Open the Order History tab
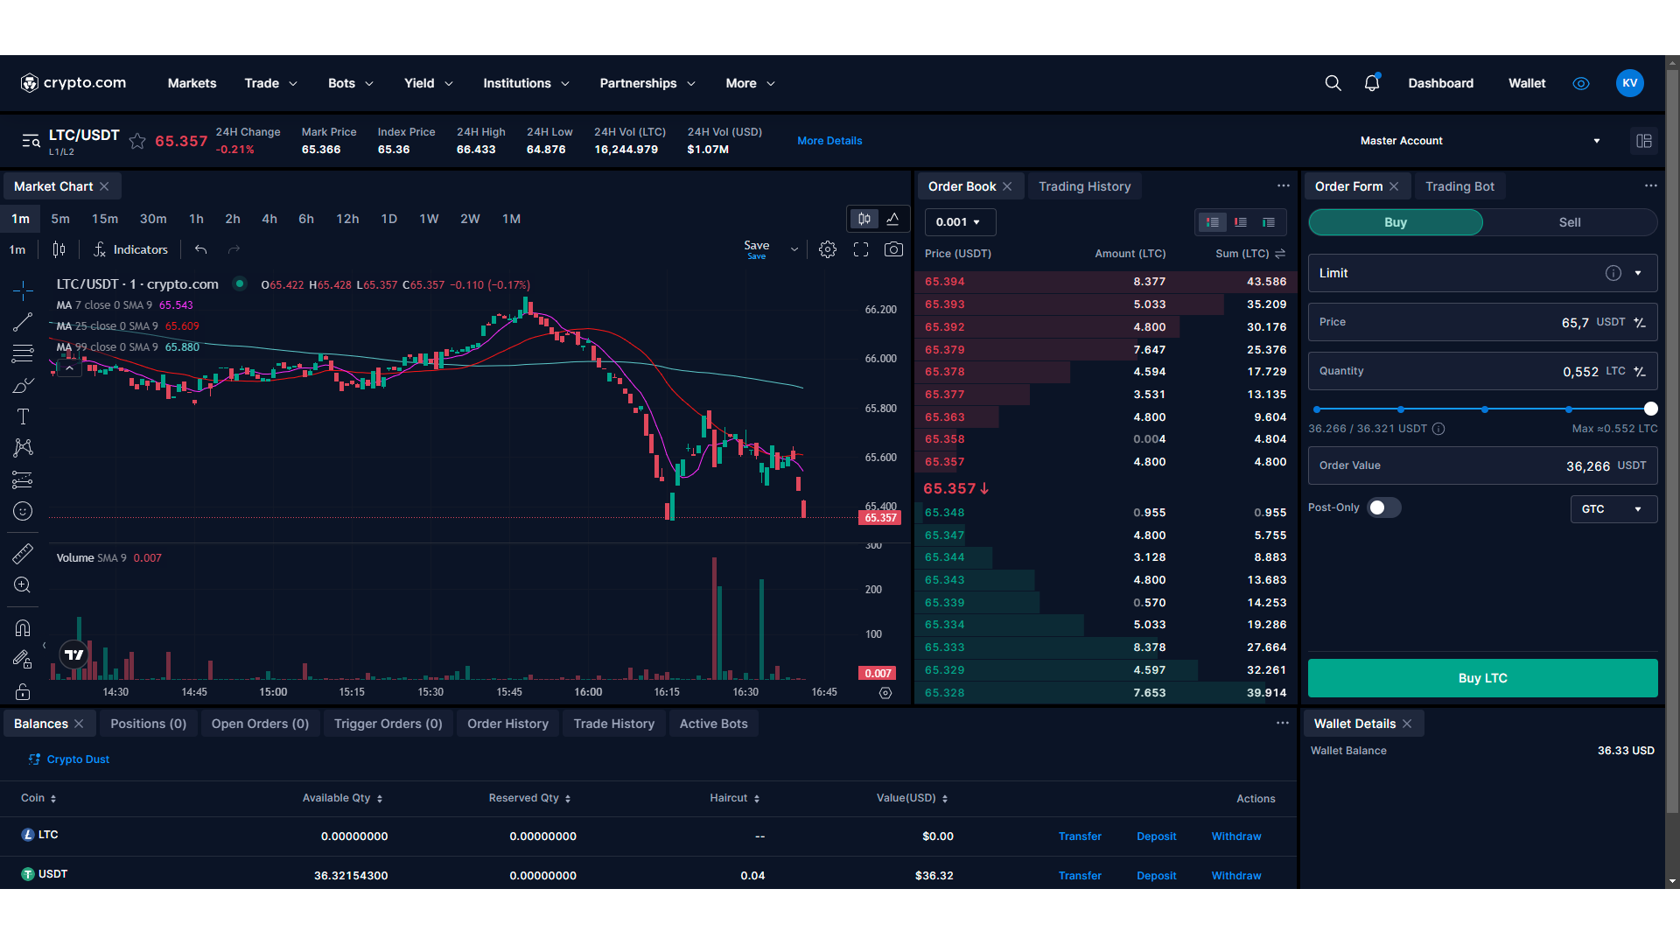The width and height of the screenshot is (1680, 945). click(x=507, y=724)
